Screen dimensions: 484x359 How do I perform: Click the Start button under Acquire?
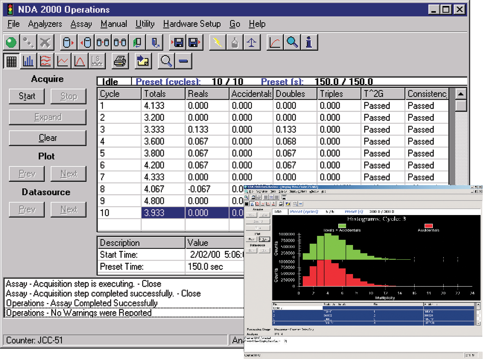pos(26,96)
